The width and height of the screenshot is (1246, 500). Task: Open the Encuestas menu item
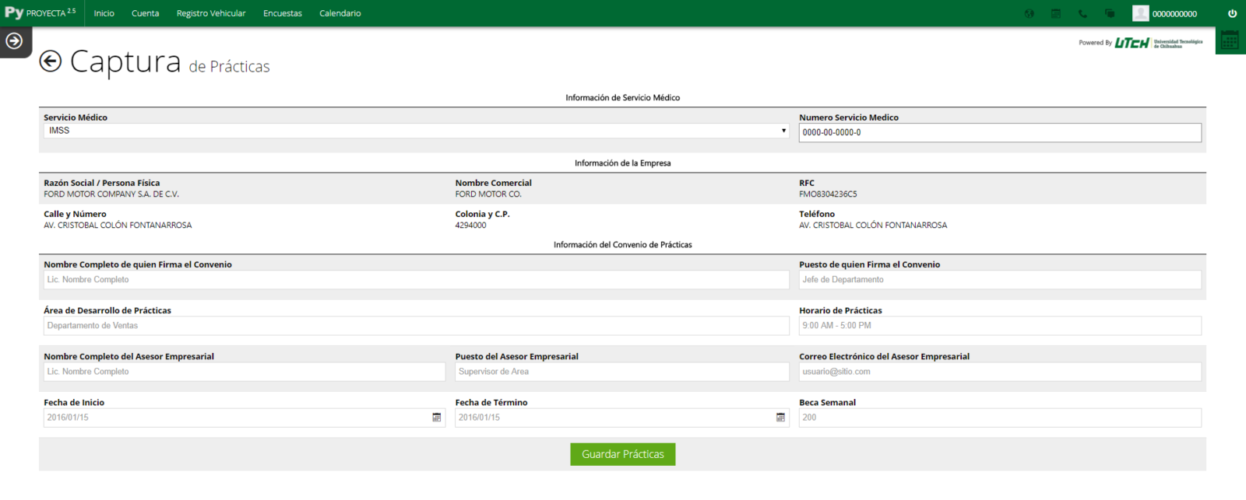283,13
